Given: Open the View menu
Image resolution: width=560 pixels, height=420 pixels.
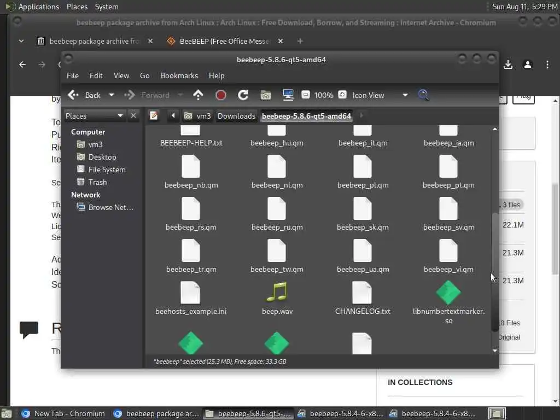Looking at the screenshot, I should [121, 75].
